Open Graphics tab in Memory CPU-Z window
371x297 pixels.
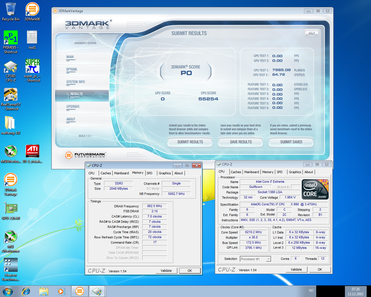point(165,173)
